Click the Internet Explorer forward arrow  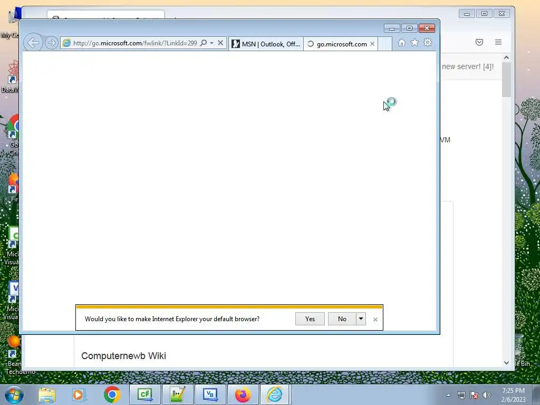(51, 43)
